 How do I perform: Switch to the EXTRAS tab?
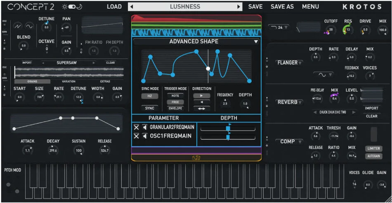tap(105, 81)
